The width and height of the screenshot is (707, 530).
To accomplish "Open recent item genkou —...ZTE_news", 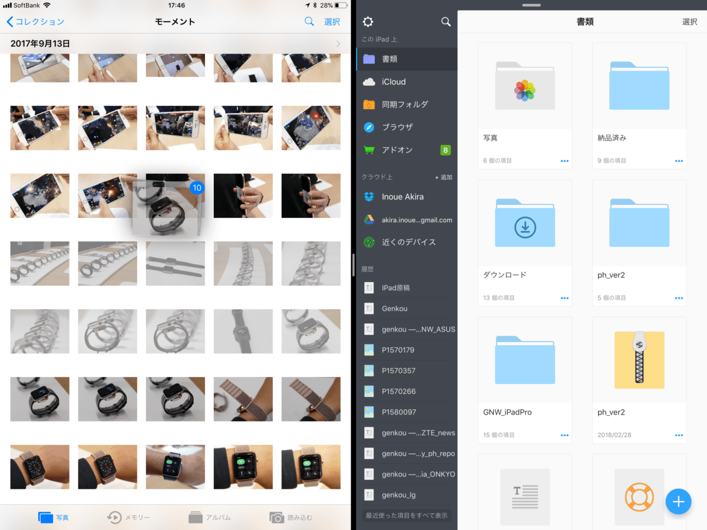I will 407,433.
